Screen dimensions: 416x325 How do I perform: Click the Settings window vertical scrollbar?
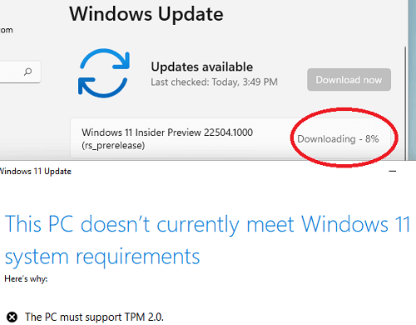pos(405,102)
